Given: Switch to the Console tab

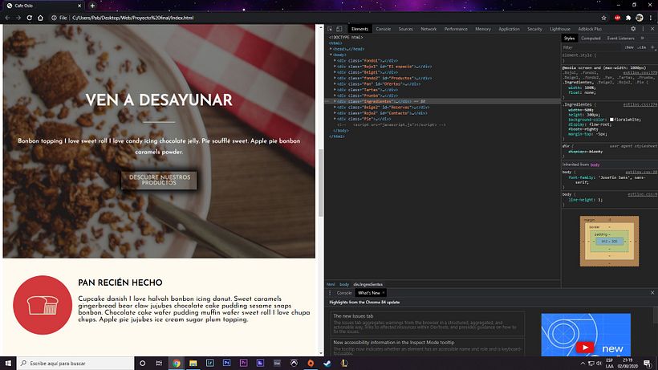Looking at the screenshot, I should (x=383, y=29).
